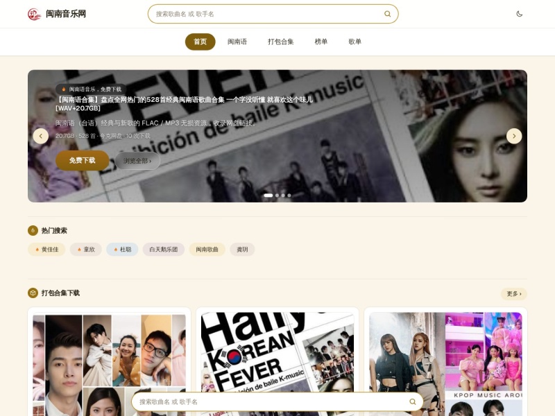This screenshot has width=555, height=416.
Task: Click the 热门搜索 flame icon
Action: tap(33, 230)
